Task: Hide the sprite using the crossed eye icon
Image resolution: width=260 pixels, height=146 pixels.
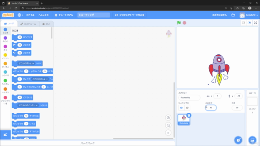Action: pyautogui.click(x=187, y=108)
